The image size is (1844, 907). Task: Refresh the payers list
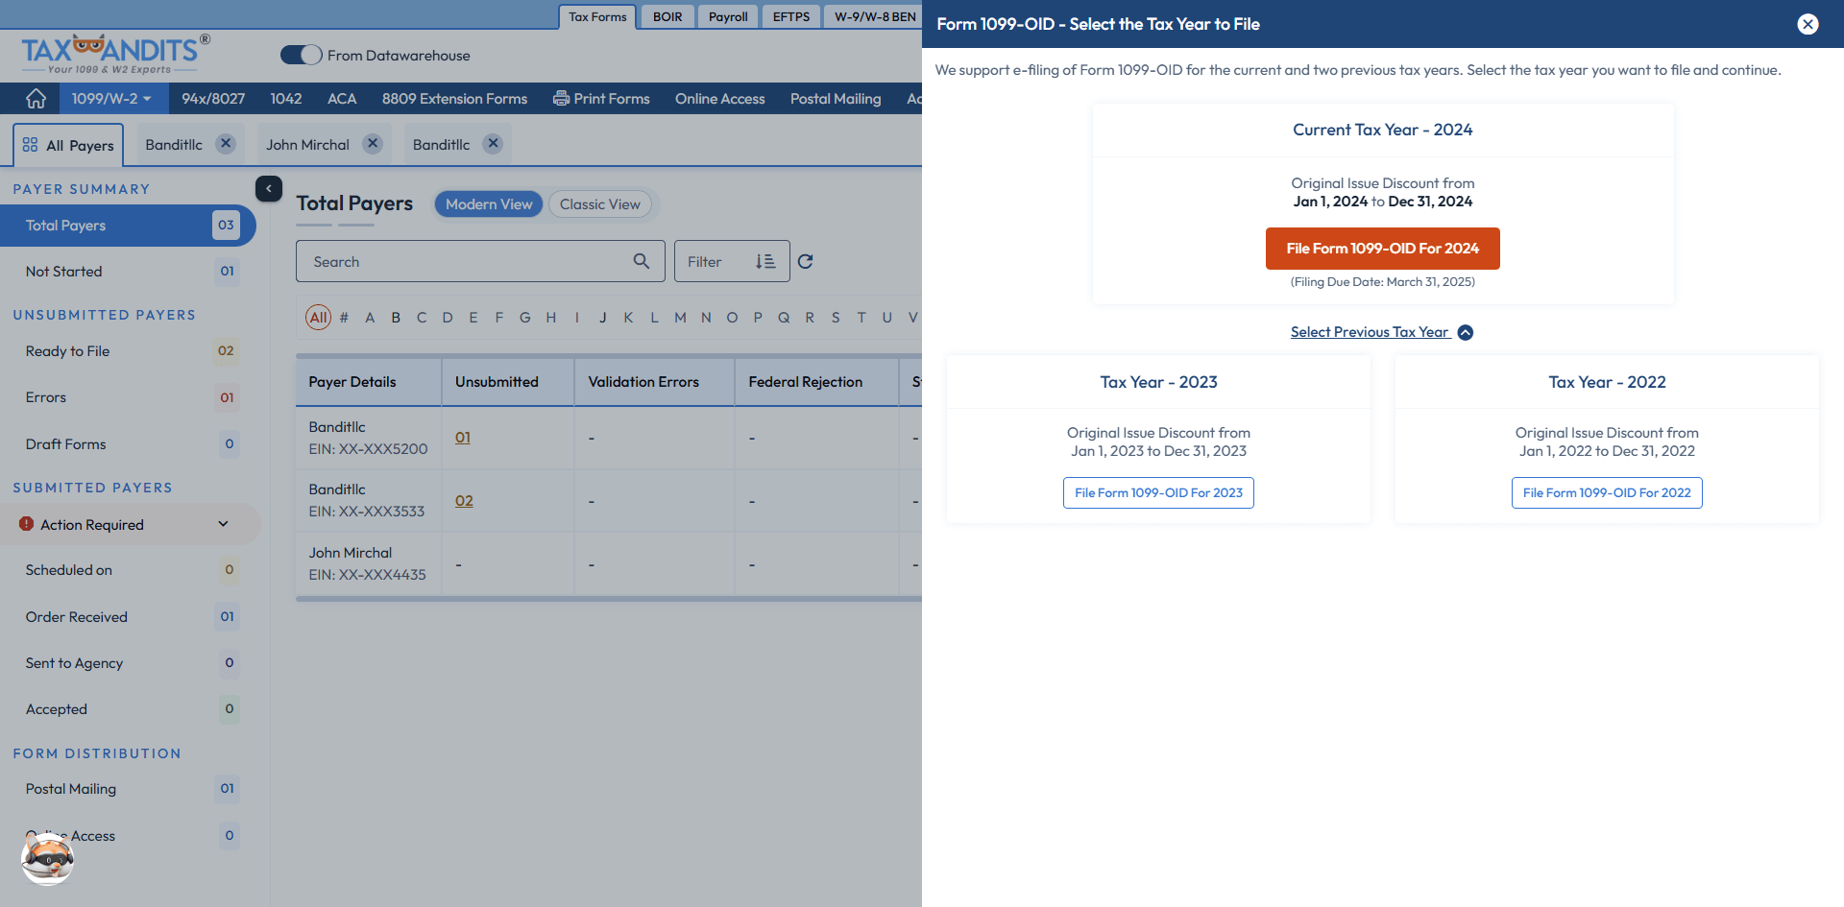pos(806,261)
